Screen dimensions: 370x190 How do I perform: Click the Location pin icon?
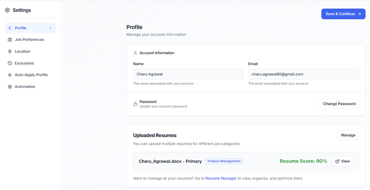[x=10, y=52]
